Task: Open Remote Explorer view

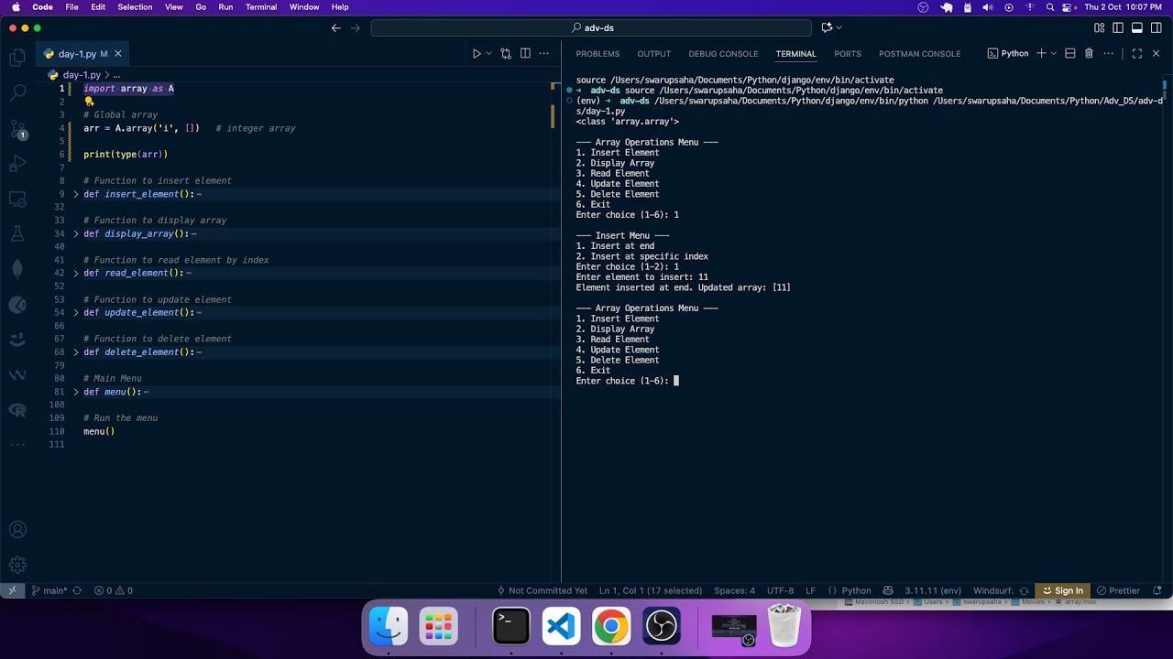Action: pos(17,199)
